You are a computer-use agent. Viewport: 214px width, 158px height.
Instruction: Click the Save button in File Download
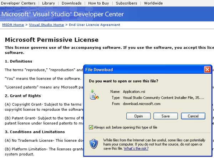[x=165, y=116]
